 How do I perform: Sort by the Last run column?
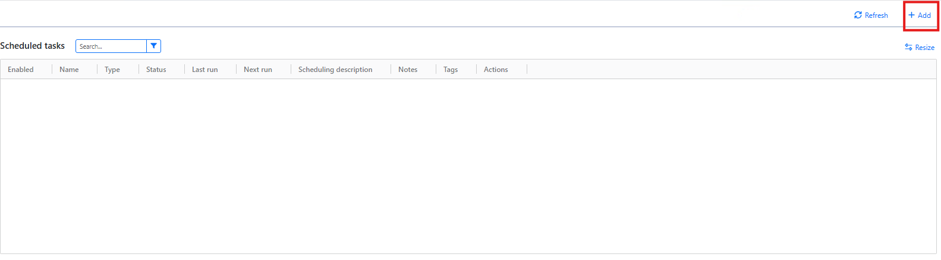pyautogui.click(x=205, y=70)
